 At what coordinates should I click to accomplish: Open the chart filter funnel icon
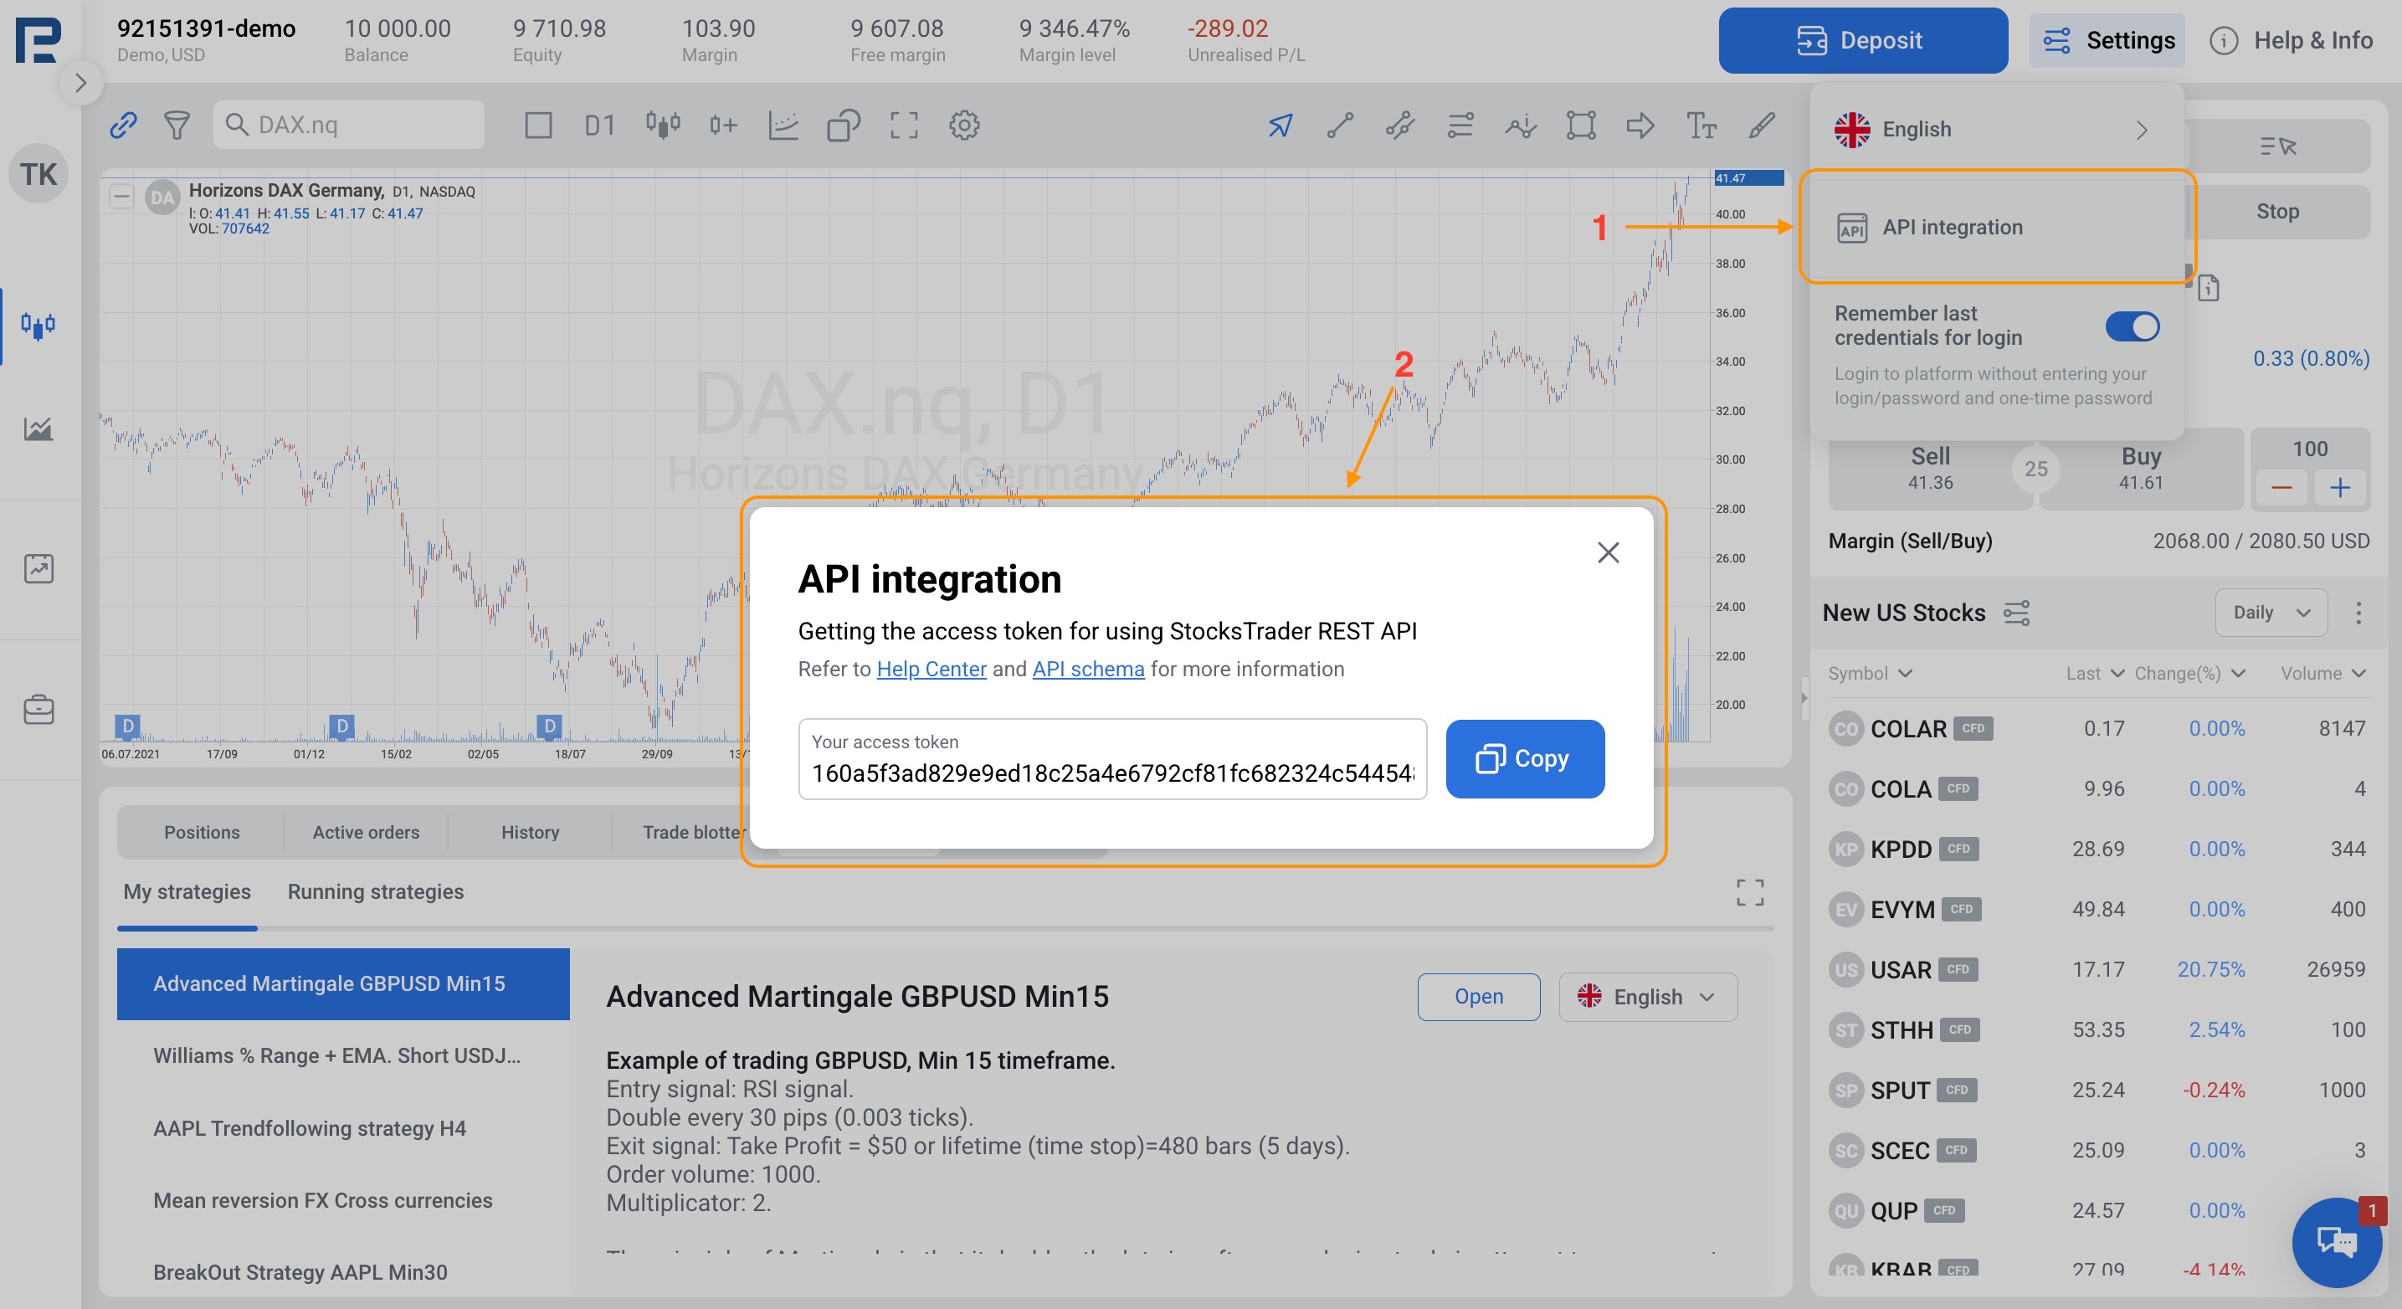click(x=177, y=125)
